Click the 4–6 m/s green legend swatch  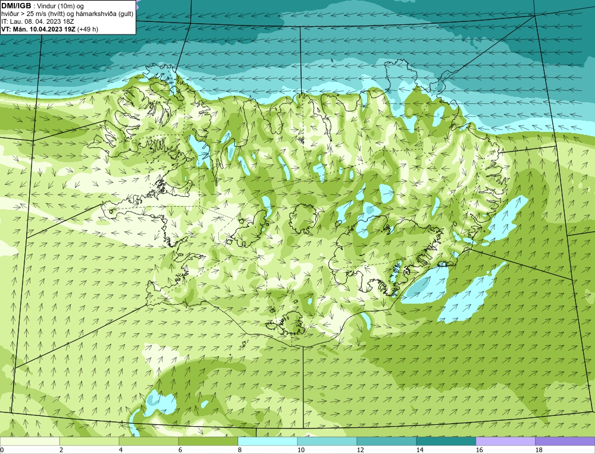click(148, 441)
